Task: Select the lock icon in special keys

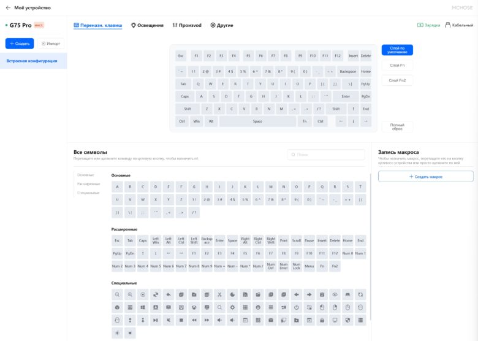Action: (x=322, y=320)
